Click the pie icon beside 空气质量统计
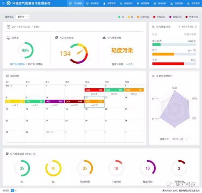The width and height of the screenshot is (202, 193). (7, 153)
